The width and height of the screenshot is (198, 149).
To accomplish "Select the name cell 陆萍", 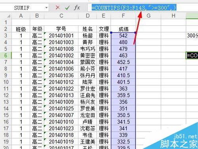I will (x=88, y=82).
